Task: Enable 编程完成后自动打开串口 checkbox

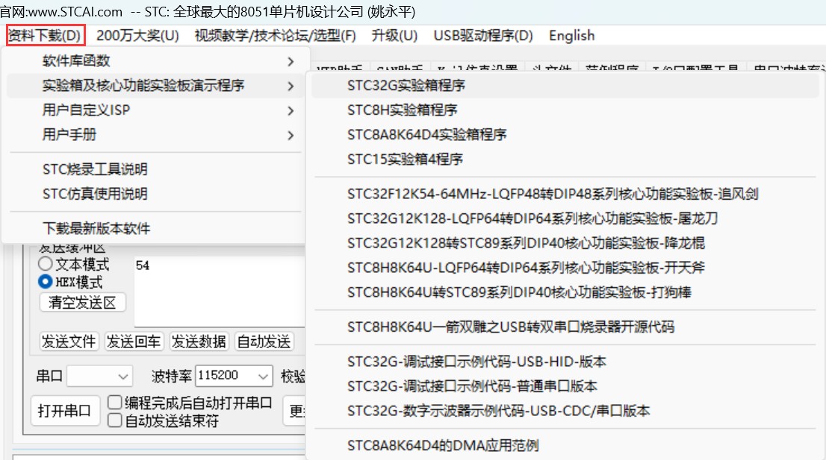Action: pyautogui.click(x=115, y=403)
